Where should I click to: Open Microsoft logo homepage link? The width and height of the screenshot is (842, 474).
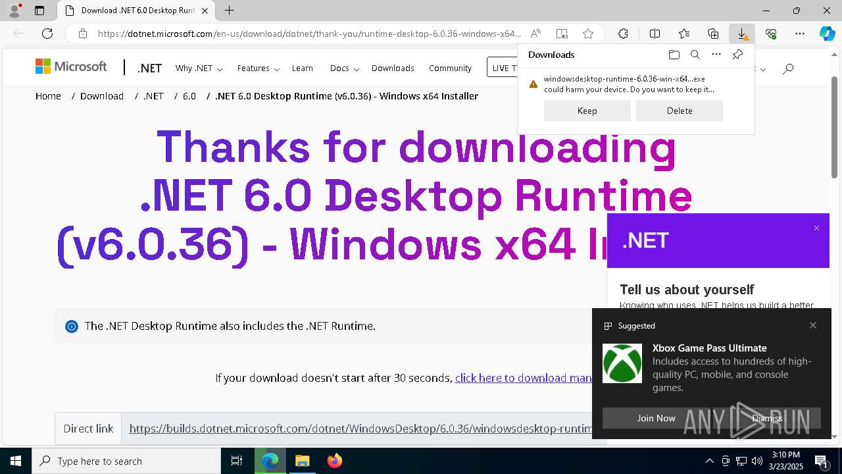pyautogui.click(x=71, y=66)
